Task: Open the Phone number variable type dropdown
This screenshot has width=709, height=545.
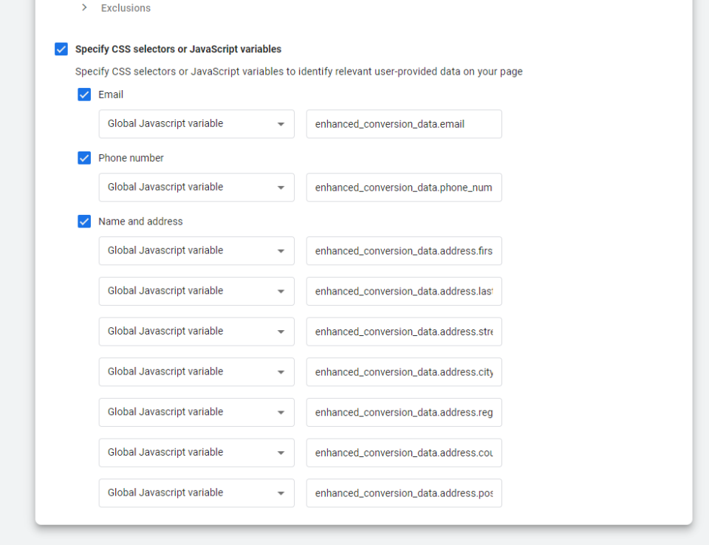Action: click(x=196, y=188)
